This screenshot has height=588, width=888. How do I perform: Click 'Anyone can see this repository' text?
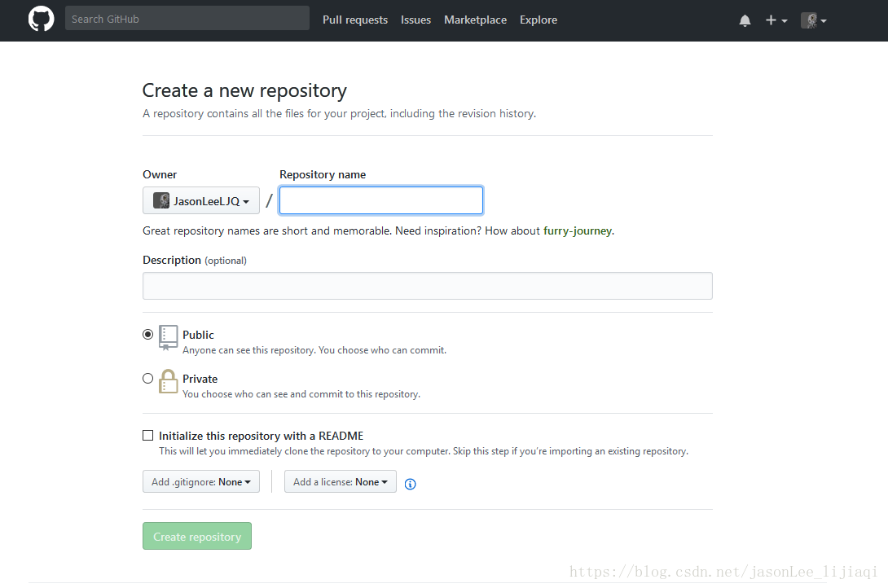pos(314,350)
